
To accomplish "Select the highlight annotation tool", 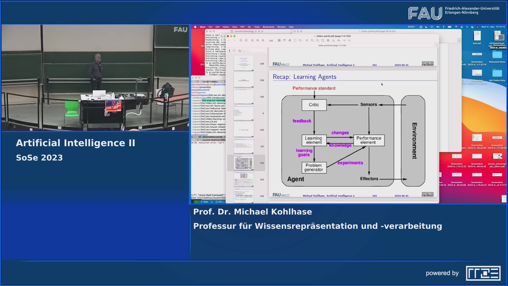I will [x=328, y=40].
